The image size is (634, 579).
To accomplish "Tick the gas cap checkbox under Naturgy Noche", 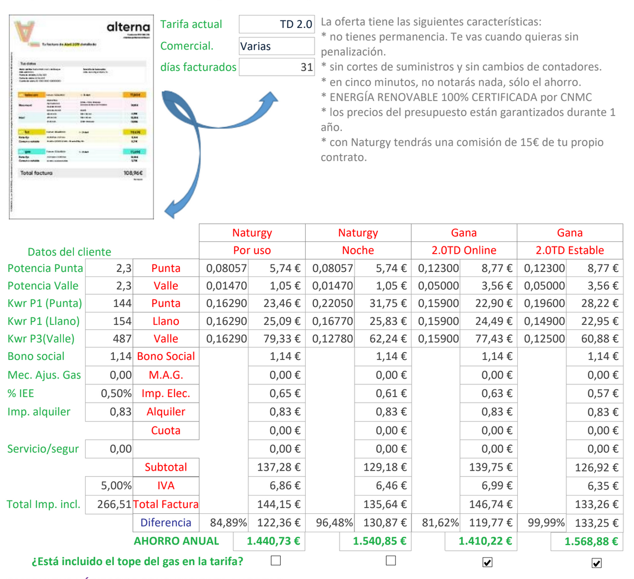I will coord(391,561).
